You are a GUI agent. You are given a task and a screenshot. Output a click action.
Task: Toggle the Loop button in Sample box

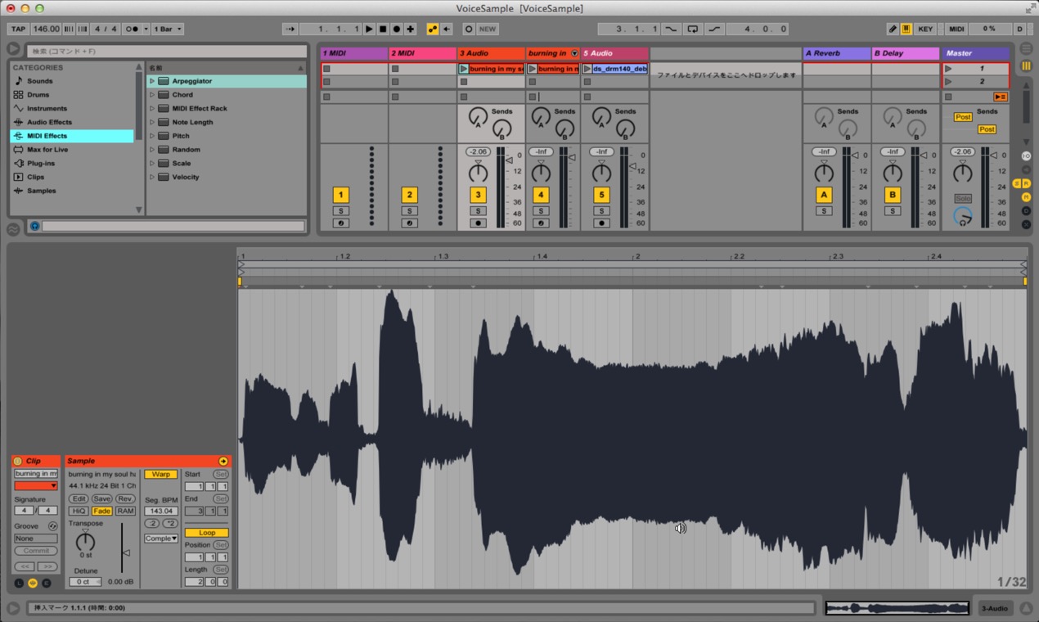point(207,533)
